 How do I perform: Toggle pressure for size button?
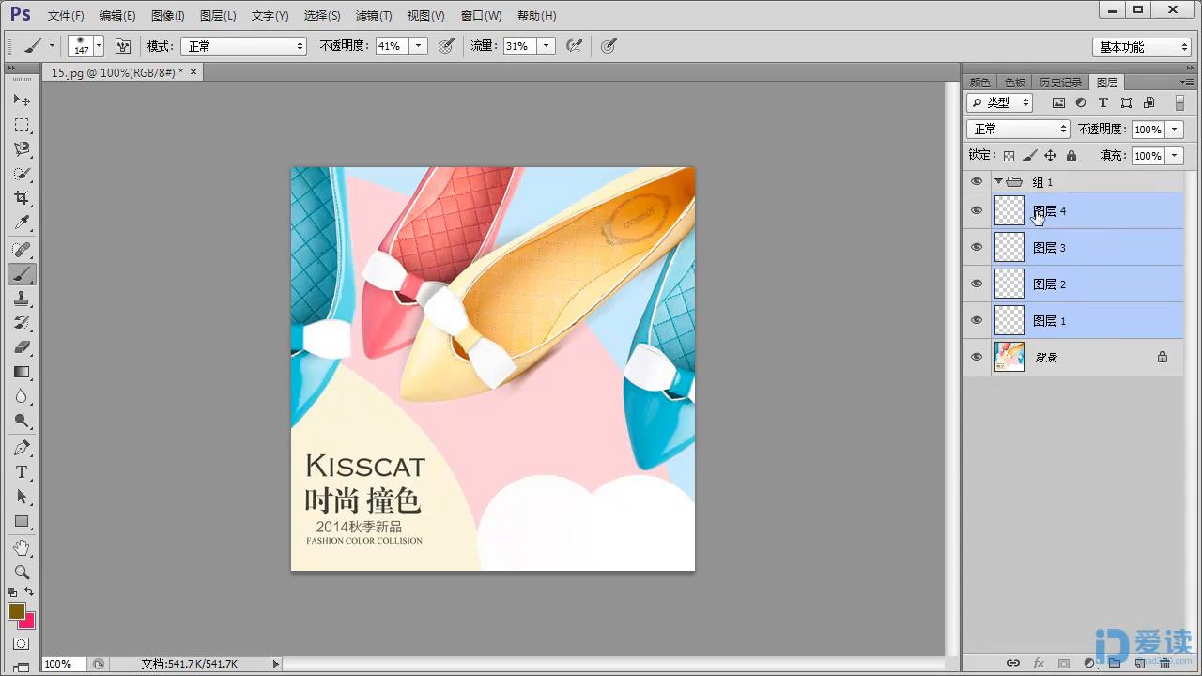click(x=609, y=45)
